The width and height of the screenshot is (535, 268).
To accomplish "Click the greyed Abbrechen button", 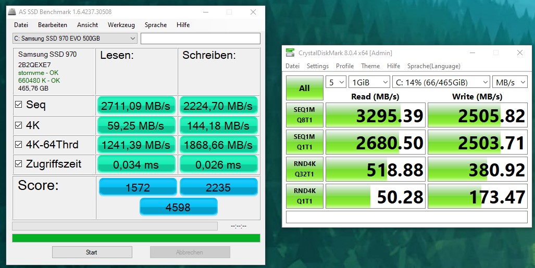I will tap(190, 252).
